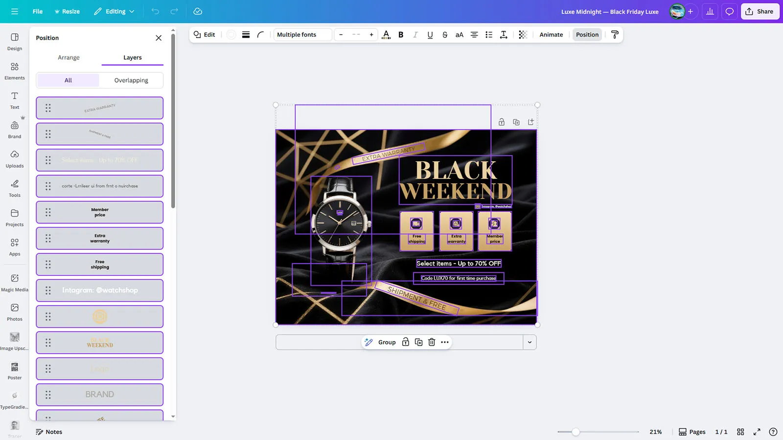Image resolution: width=783 pixels, height=440 pixels.
Task: Toggle strikethrough text formatting
Action: click(x=444, y=35)
